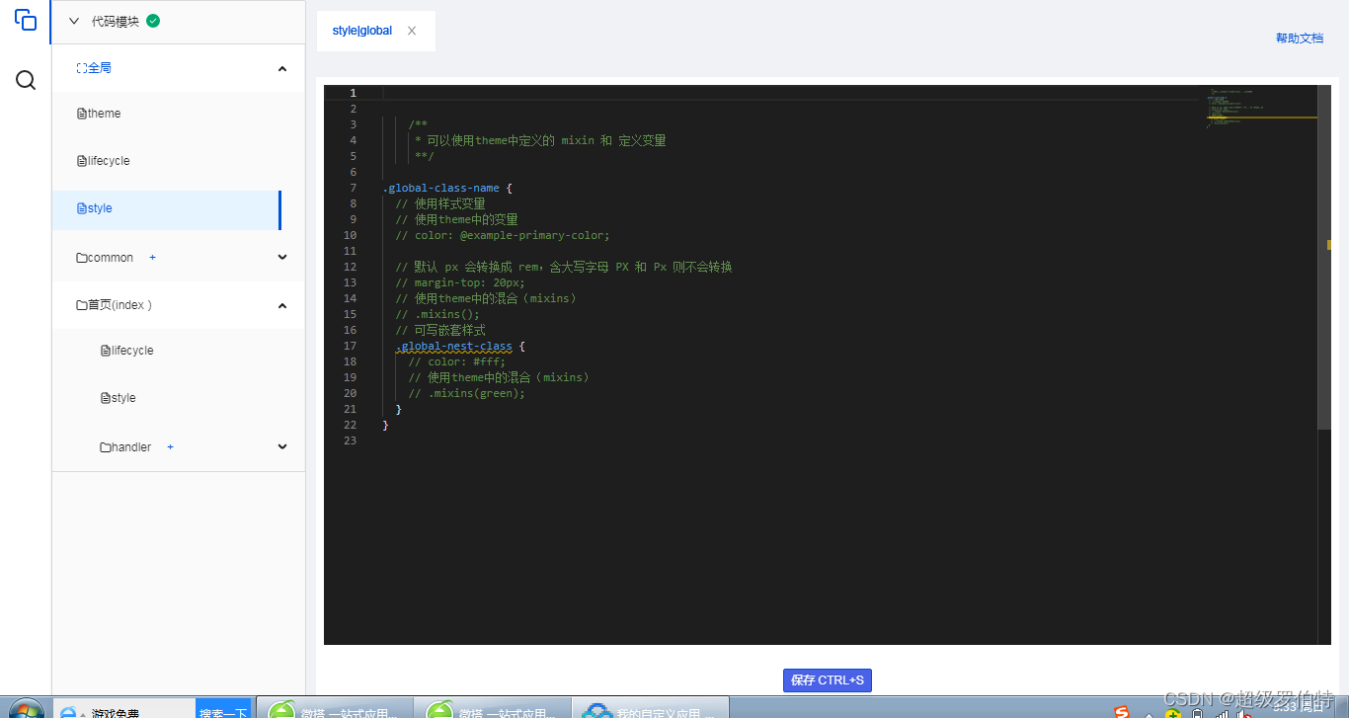The image size is (1349, 718).
Task: Click the '// color: #fff;' comment line
Action: coord(457,361)
